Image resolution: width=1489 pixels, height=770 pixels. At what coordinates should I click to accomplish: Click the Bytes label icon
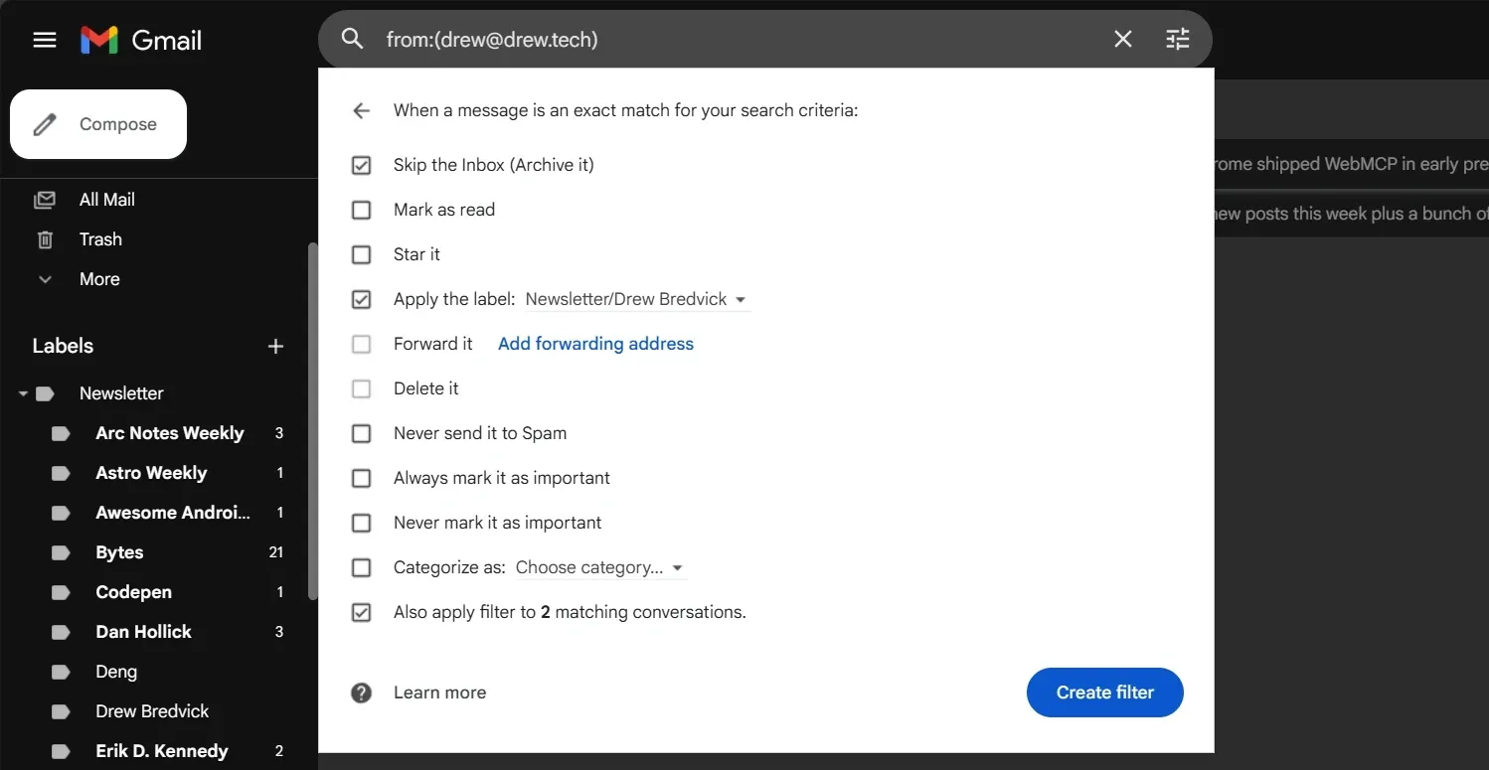point(61,552)
